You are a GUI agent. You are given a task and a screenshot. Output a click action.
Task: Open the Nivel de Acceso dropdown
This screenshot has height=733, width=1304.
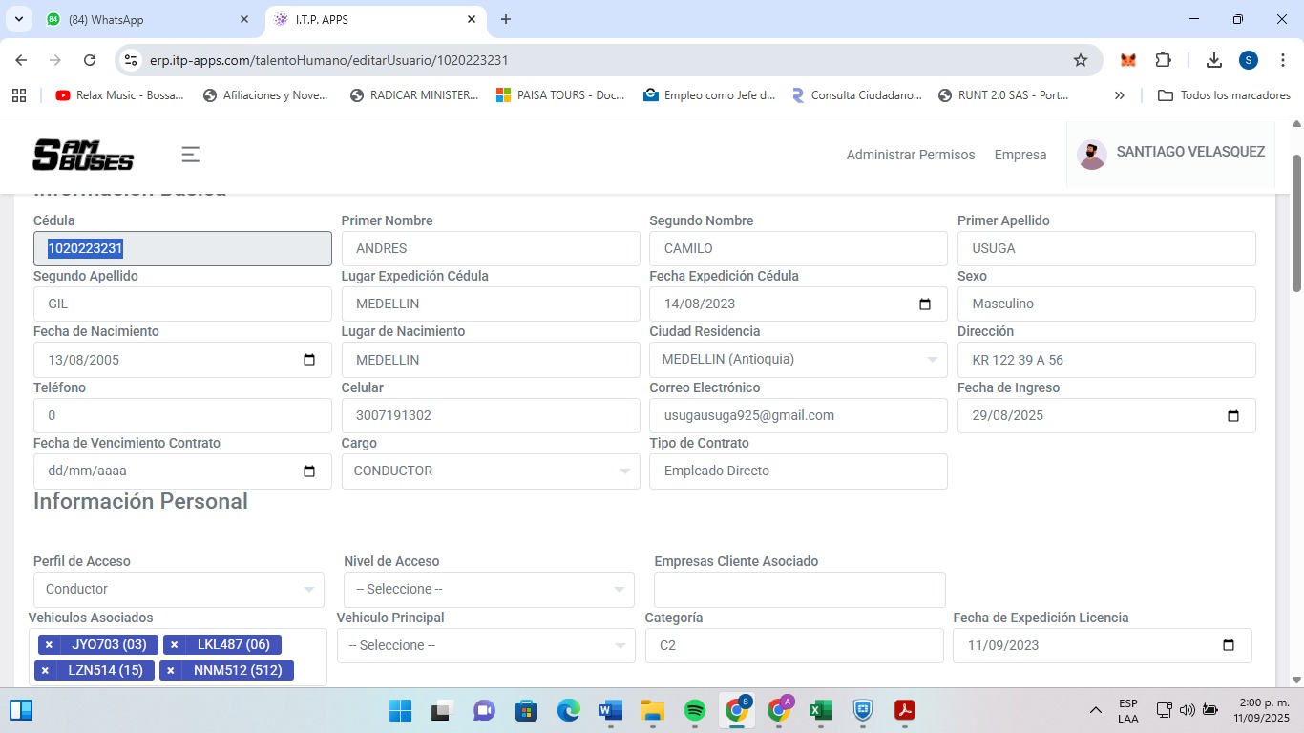coord(489,590)
